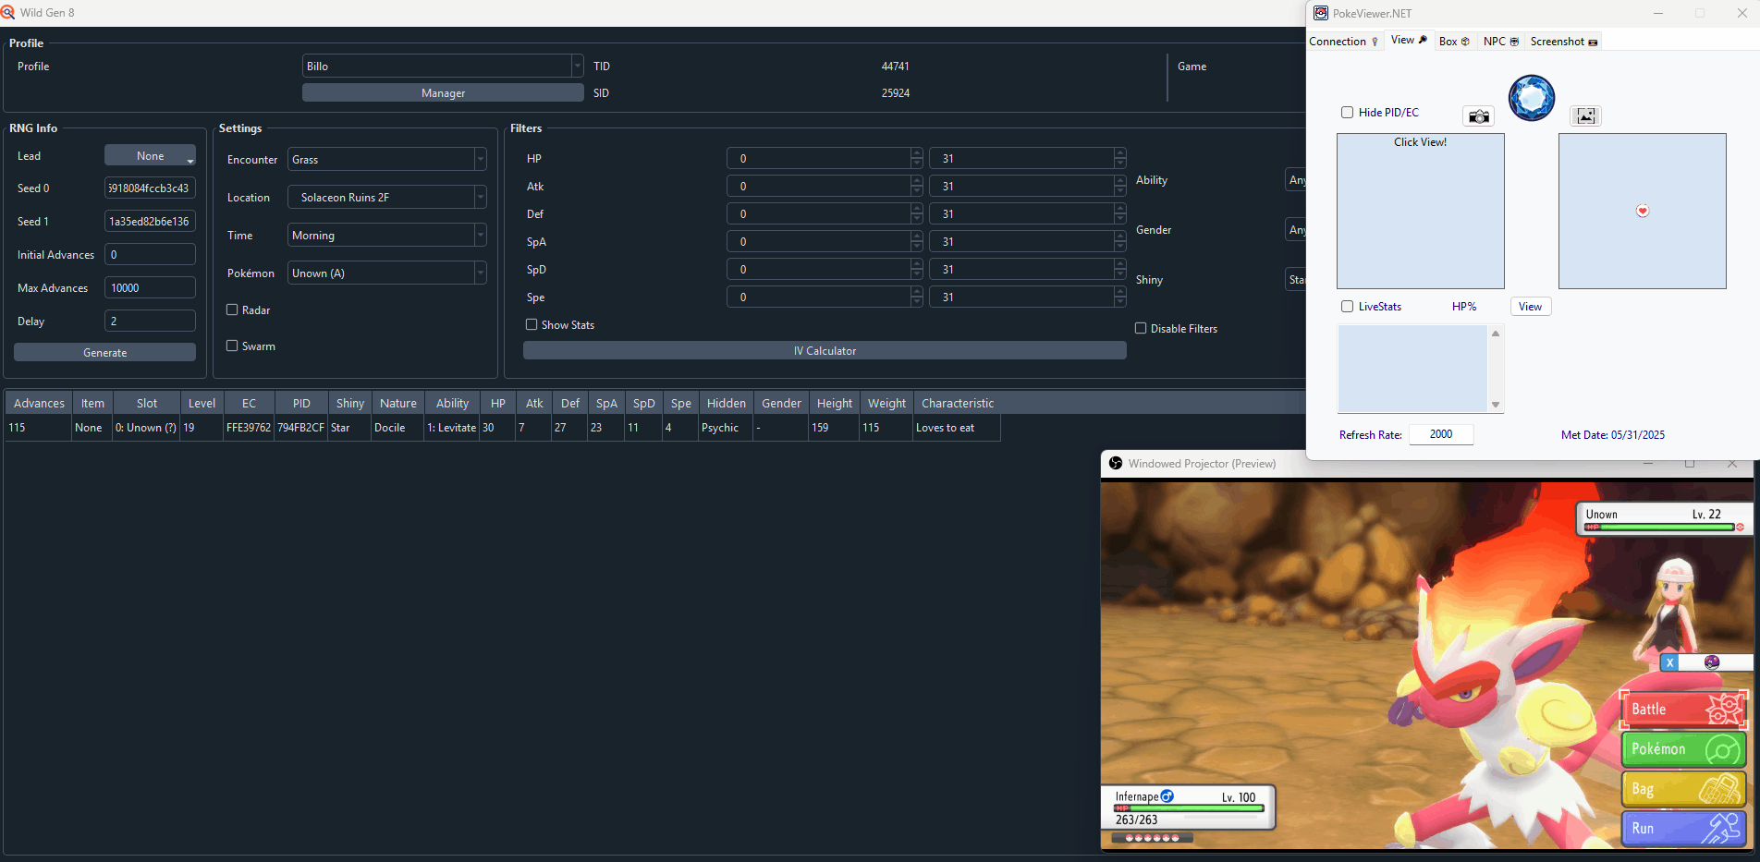Click the Delay input field
Viewport: 1760px width, 862px height.
pos(150,322)
